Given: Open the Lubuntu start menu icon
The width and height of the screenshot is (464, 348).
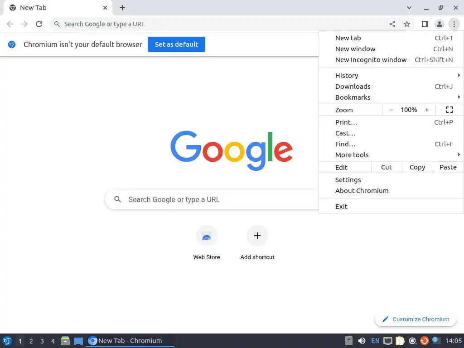Looking at the screenshot, I should [7, 341].
